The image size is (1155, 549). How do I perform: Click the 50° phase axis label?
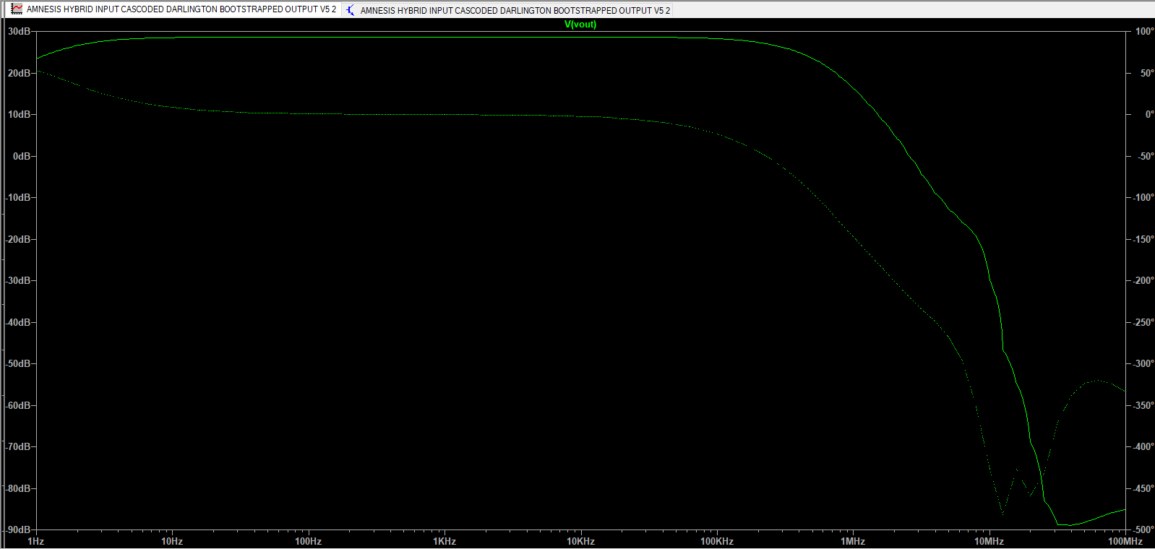(1146, 73)
